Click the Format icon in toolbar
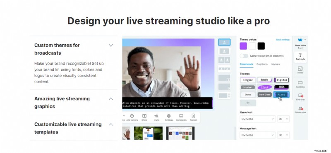Image resolution: width=331 pixels, height=153 pixels. (x=193, y=116)
